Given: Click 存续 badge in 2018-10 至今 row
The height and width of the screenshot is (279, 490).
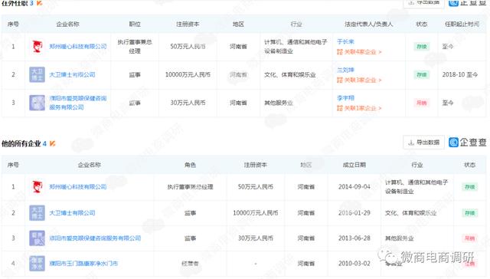Looking at the screenshot, I should pyautogui.click(x=422, y=75).
